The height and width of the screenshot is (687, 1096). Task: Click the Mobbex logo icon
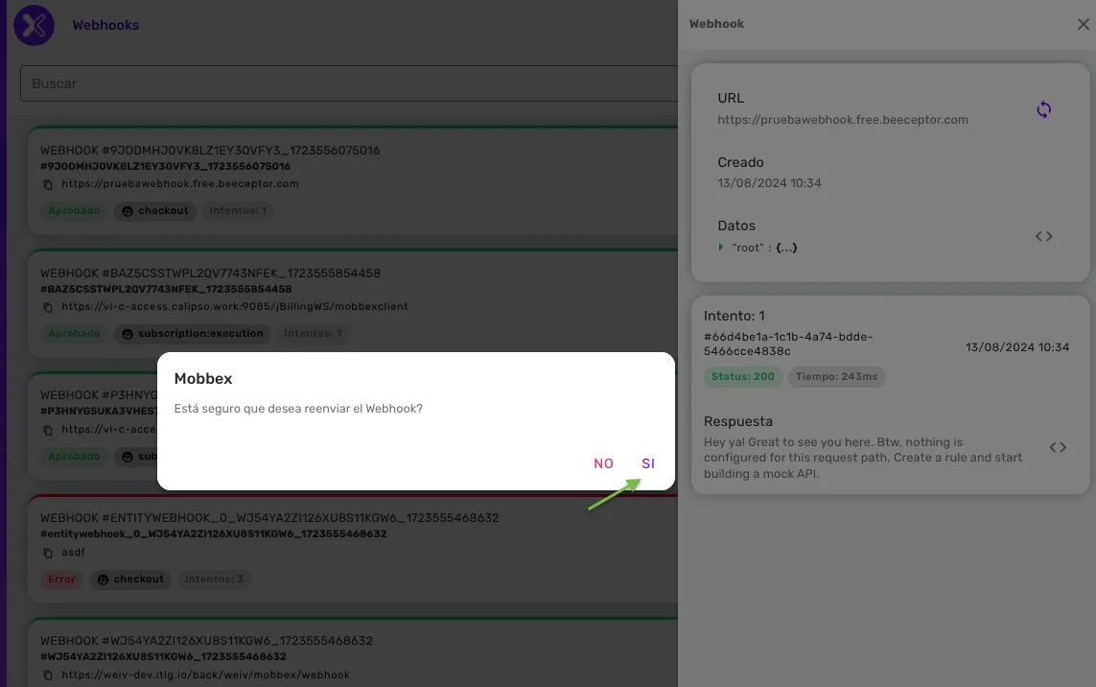(x=34, y=25)
